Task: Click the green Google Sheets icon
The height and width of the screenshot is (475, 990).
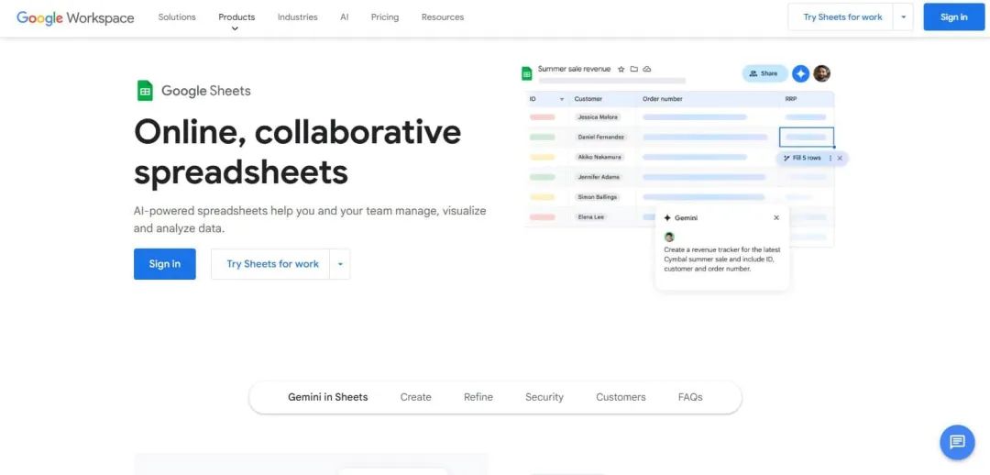Action: [x=145, y=91]
